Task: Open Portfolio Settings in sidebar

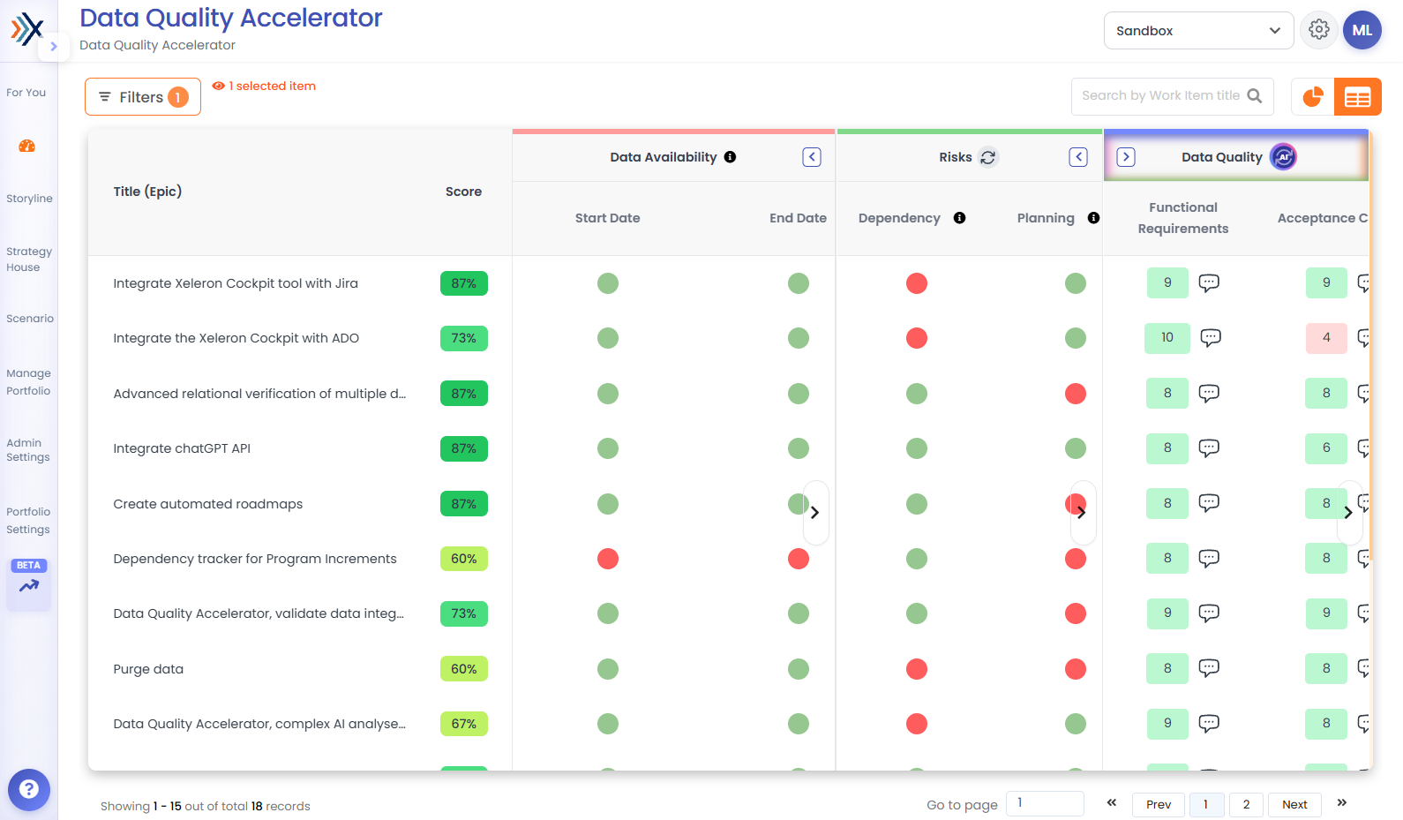Action: point(28,521)
